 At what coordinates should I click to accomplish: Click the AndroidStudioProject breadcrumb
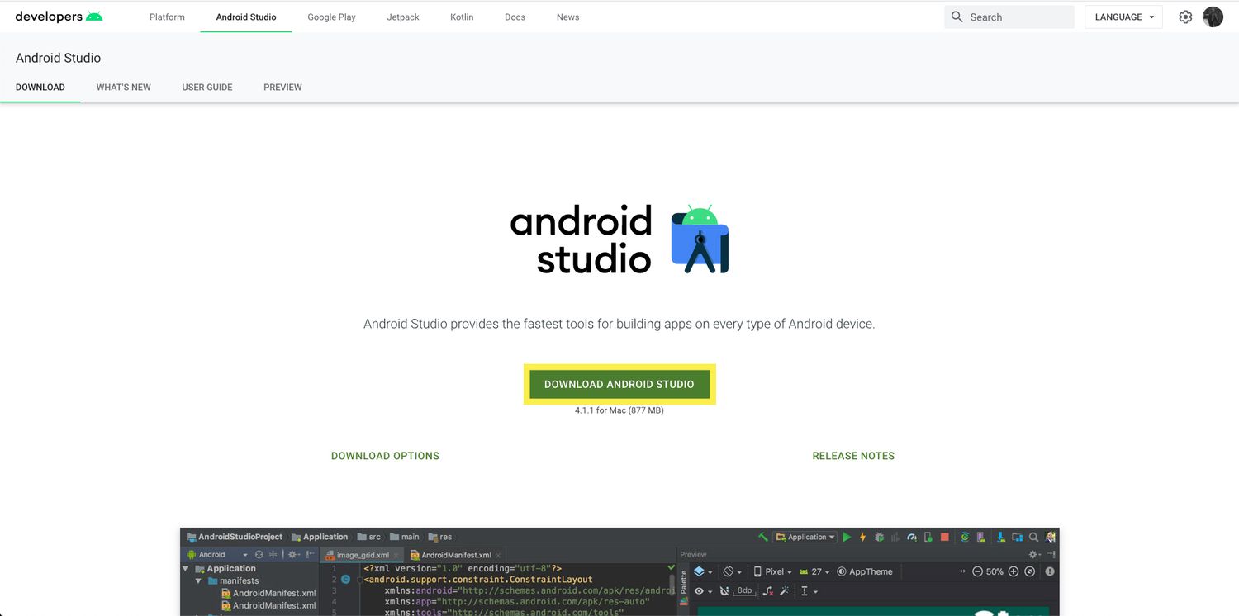235,537
